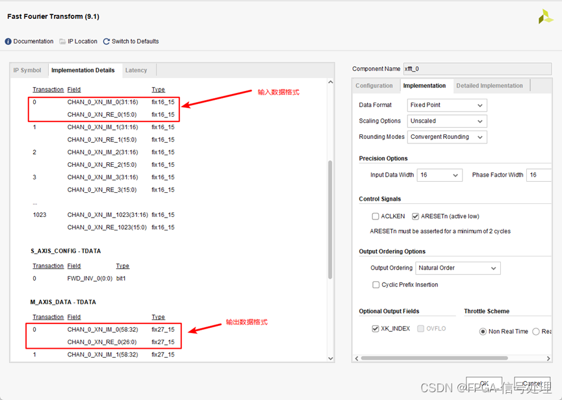Click CHAN_0_XN_RE_0(15:0) field row

[102, 114]
